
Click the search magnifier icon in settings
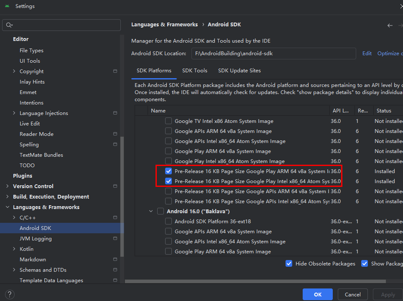pos(9,25)
